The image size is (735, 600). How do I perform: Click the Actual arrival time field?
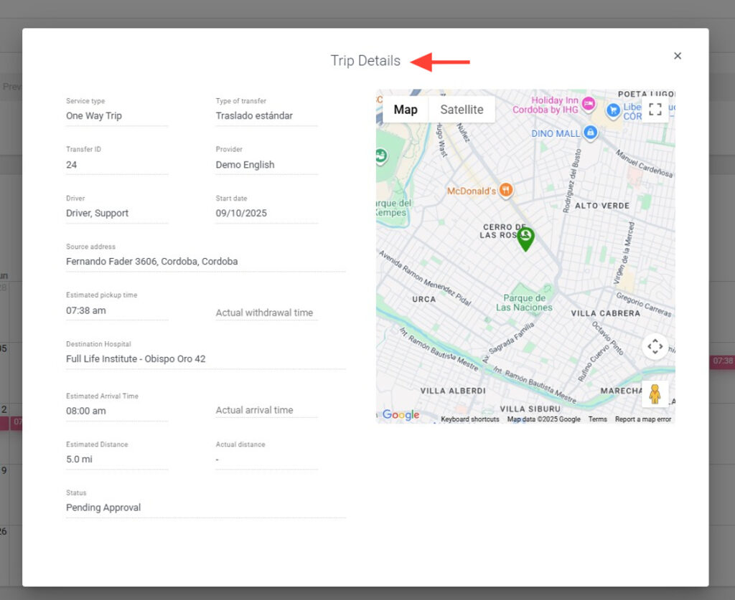[x=266, y=410]
